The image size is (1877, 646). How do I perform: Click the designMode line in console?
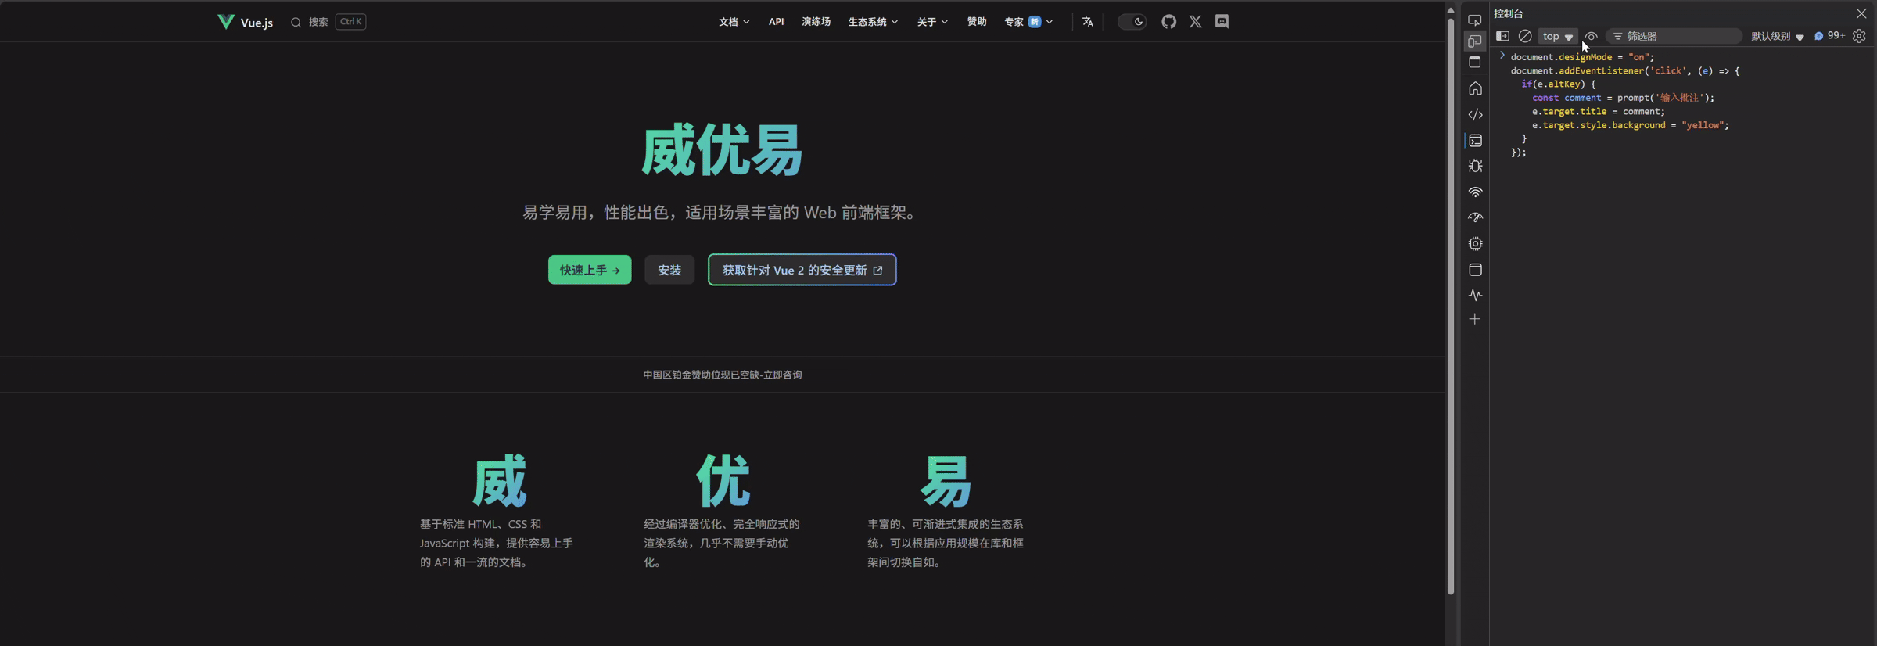coord(1582,57)
